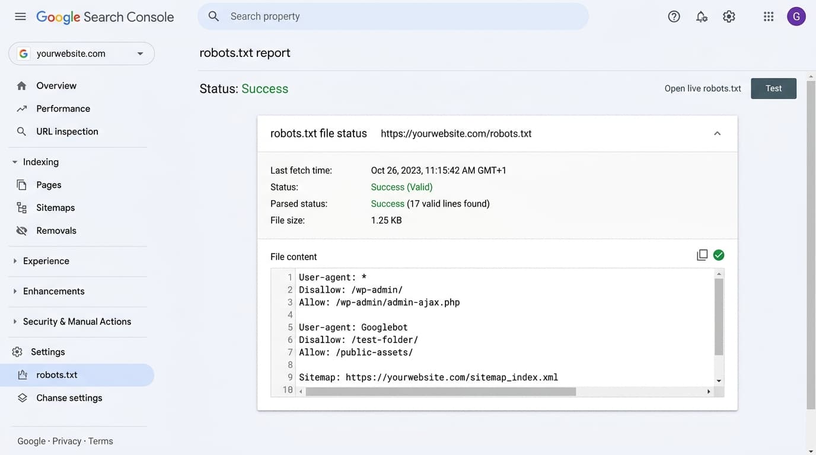Click the robots.txt sidebar icon
816x455 pixels.
click(23, 375)
